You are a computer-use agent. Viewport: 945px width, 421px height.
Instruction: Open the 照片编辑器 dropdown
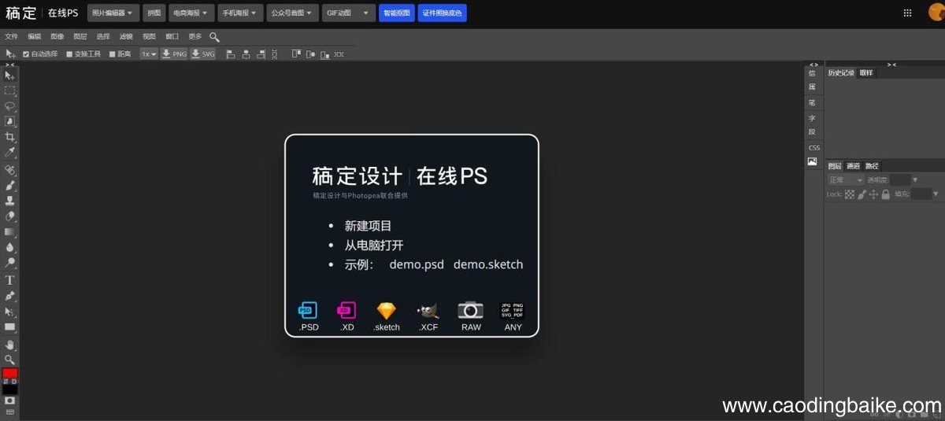tap(113, 13)
